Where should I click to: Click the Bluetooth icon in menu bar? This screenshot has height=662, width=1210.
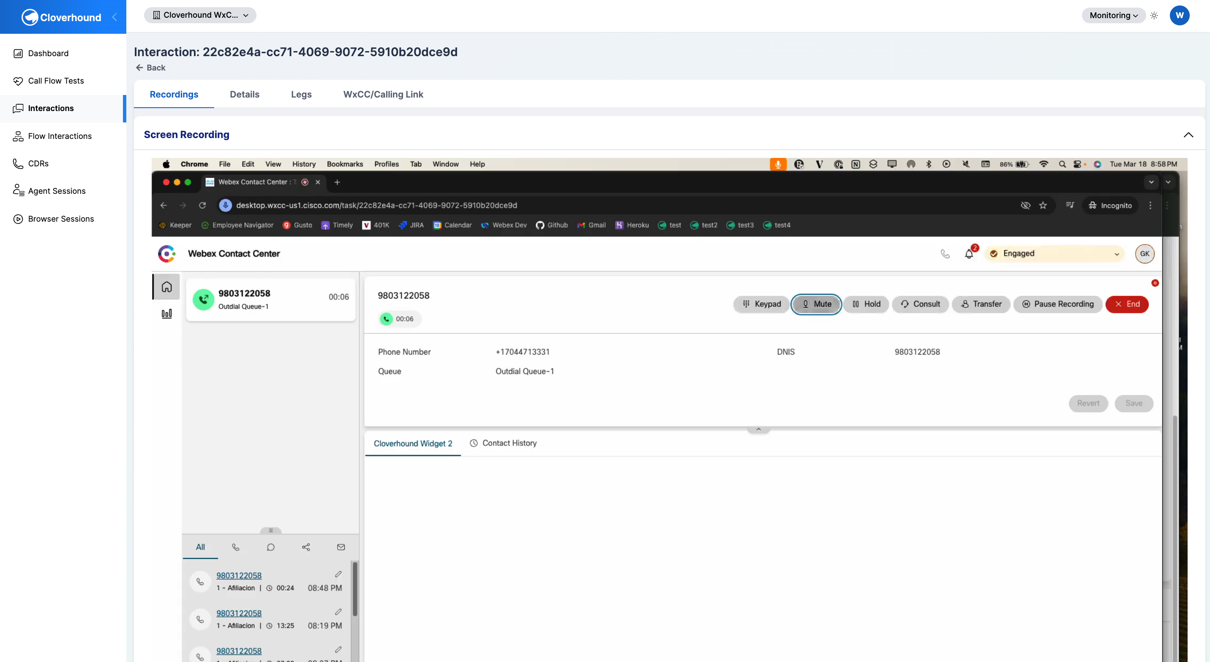point(928,164)
